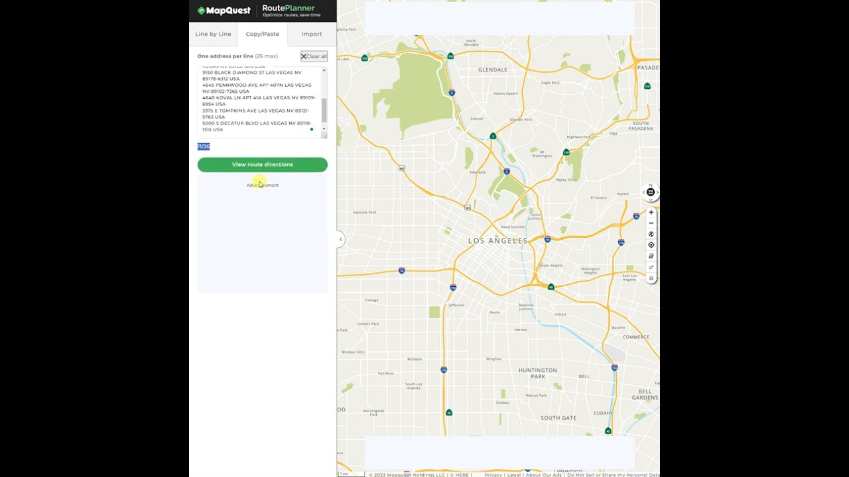Reset compass orientation at center button
The image size is (849, 477).
pyautogui.click(x=651, y=192)
